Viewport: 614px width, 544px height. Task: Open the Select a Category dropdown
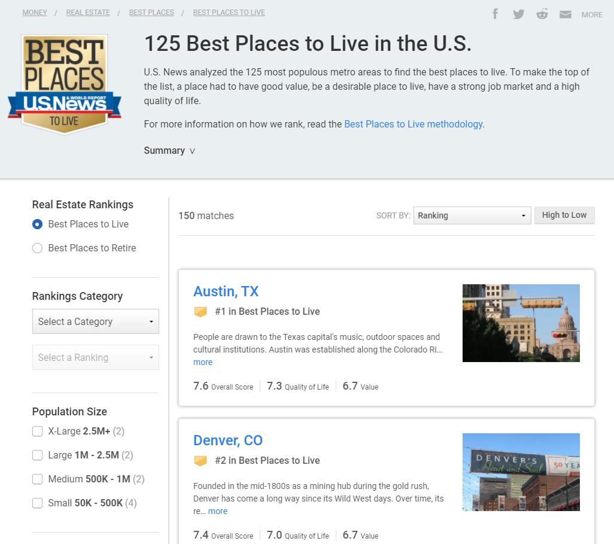(x=95, y=321)
